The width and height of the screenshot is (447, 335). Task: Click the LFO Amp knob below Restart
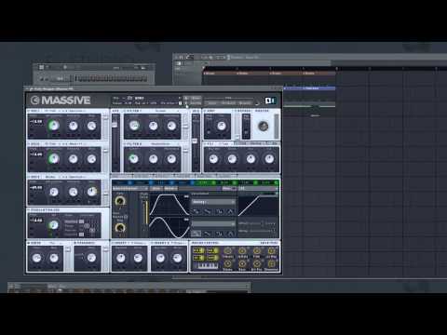120,228
